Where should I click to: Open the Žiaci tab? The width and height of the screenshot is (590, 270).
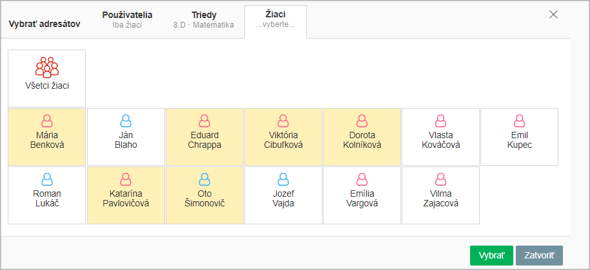275,19
